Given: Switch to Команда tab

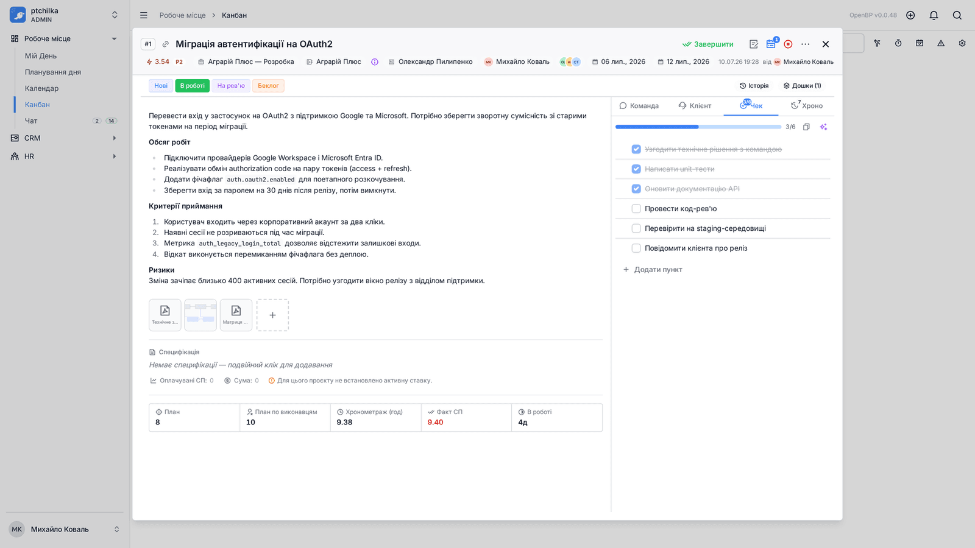Looking at the screenshot, I should click(639, 106).
